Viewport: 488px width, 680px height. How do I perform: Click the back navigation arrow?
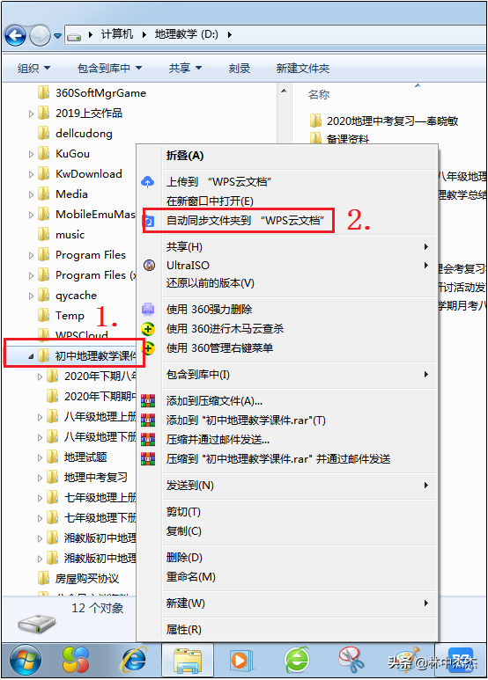(16, 35)
